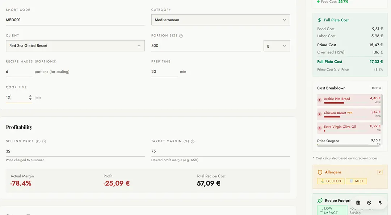The height and width of the screenshot is (215, 391).
Task: Select the package scaling icon in the floating toolbar
Action: [x=369, y=202]
